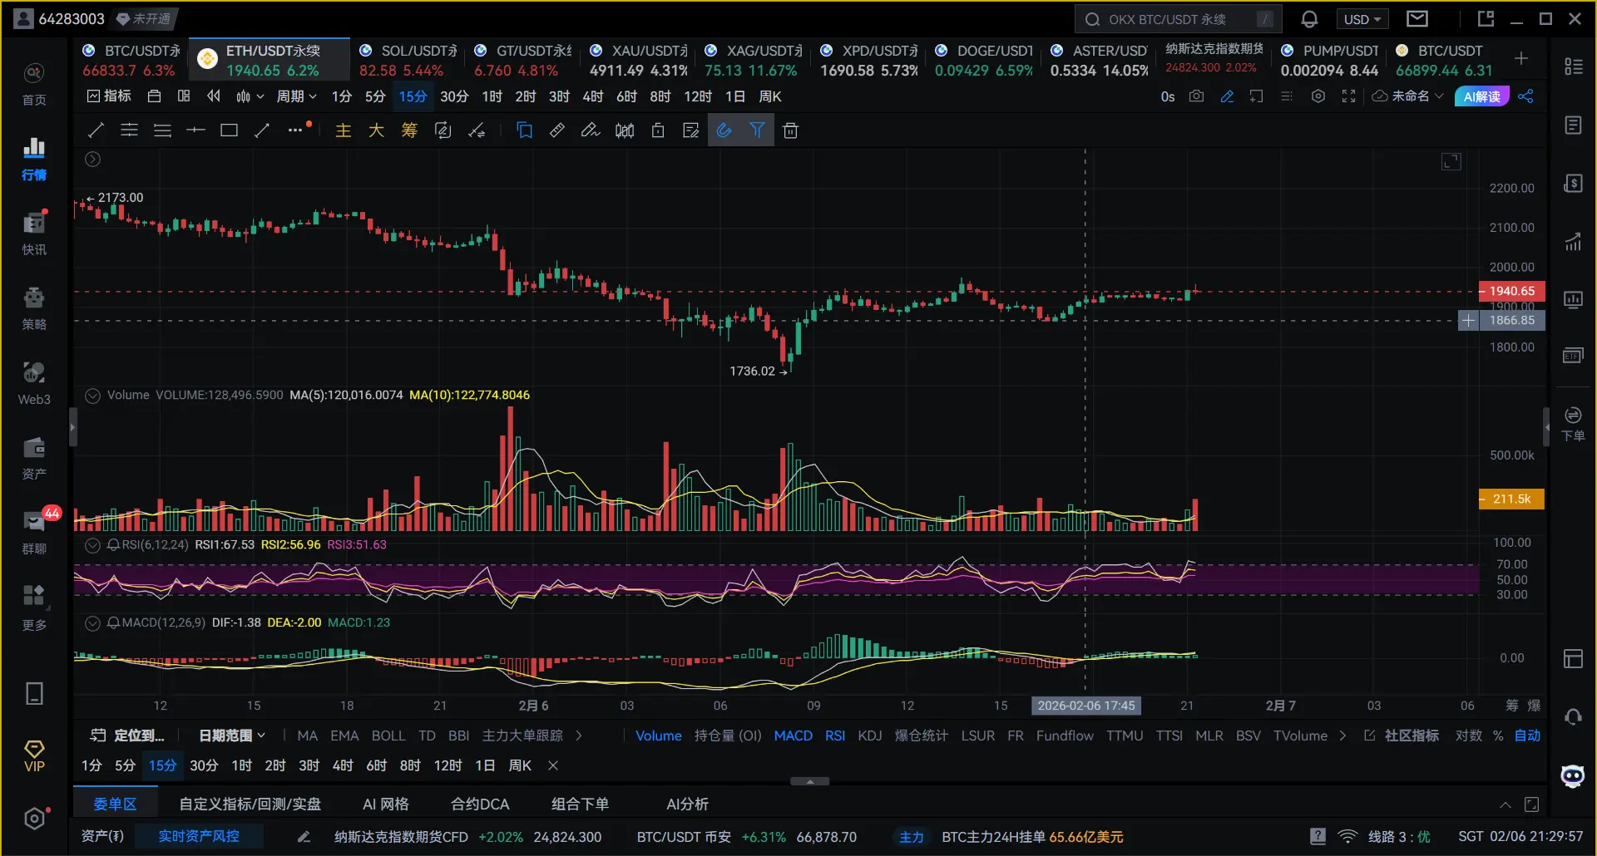Set the RSI indicator alert bell
The height and width of the screenshot is (856, 1597).
(114, 545)
